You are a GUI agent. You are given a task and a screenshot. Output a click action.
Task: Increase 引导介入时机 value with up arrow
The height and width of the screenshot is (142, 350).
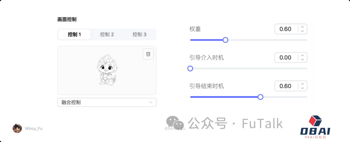point(302,56)
